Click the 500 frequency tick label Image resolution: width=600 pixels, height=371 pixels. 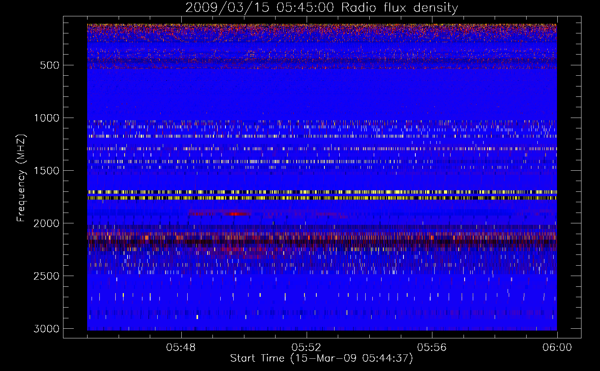click(x=50, y=65)
